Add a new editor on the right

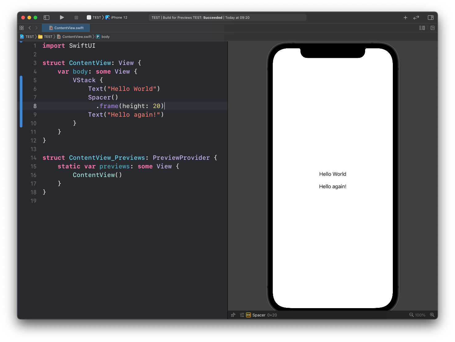pos(433,28)
